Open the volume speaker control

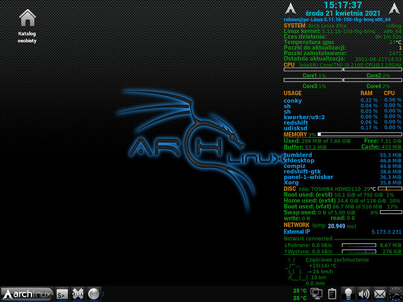point(364,294)
